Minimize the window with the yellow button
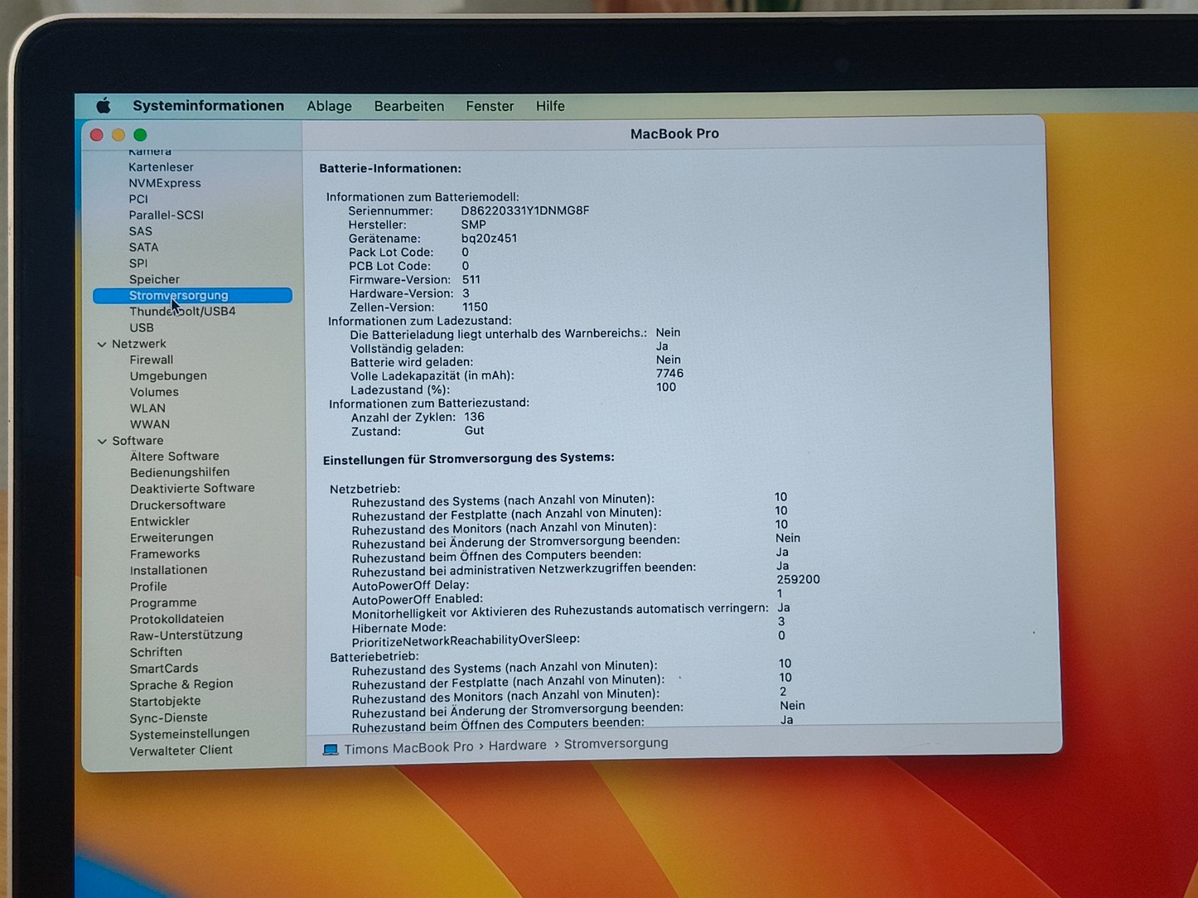Viewport: 1198px width, 898px height. click(118, 135)
